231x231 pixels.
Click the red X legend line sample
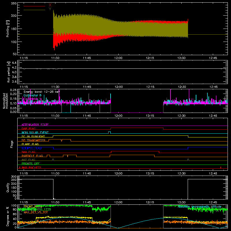(x=34, y=6)
